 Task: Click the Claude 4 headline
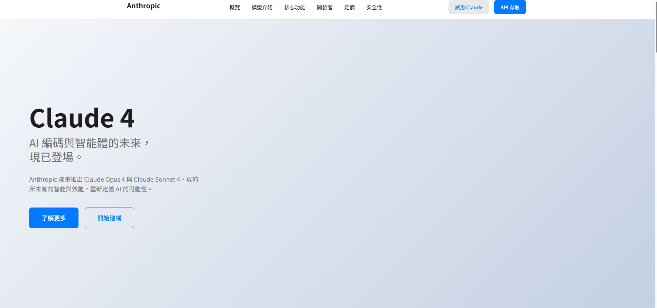point(82,118)
